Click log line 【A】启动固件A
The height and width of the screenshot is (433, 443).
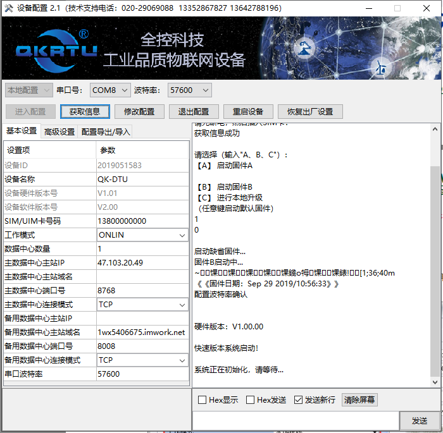coord(224,166)
